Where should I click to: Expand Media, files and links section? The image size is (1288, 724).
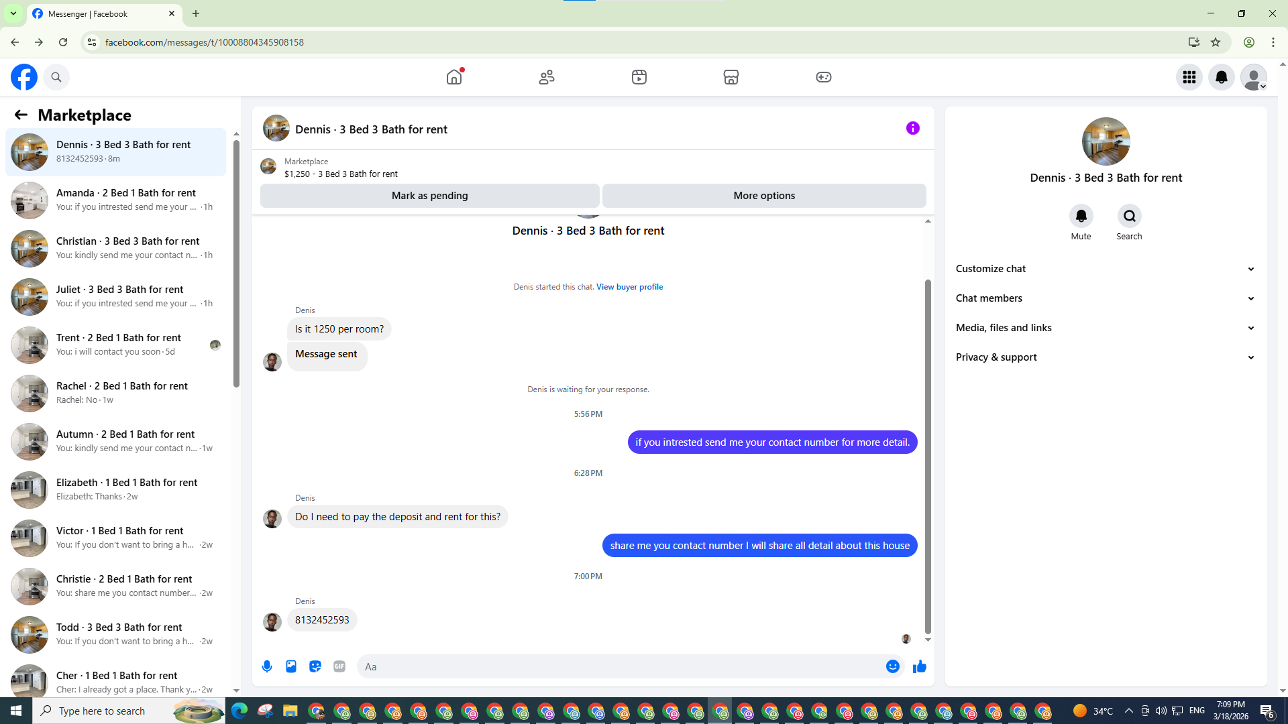[1105, 328]
